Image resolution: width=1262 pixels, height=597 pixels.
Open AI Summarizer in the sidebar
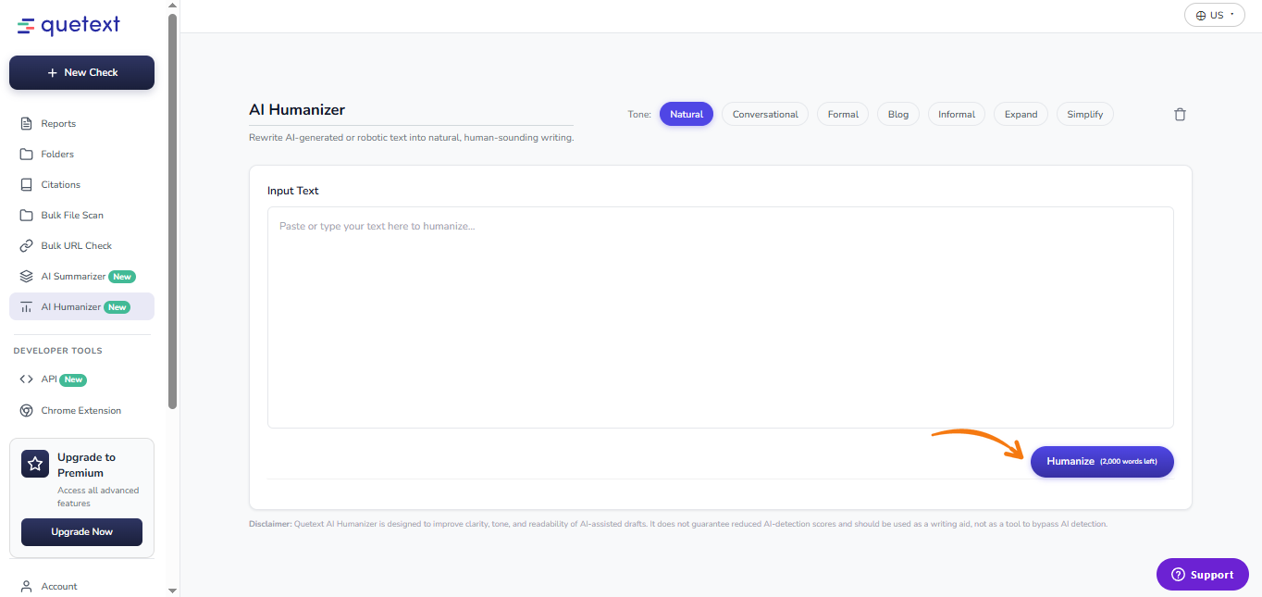(81, 276)
